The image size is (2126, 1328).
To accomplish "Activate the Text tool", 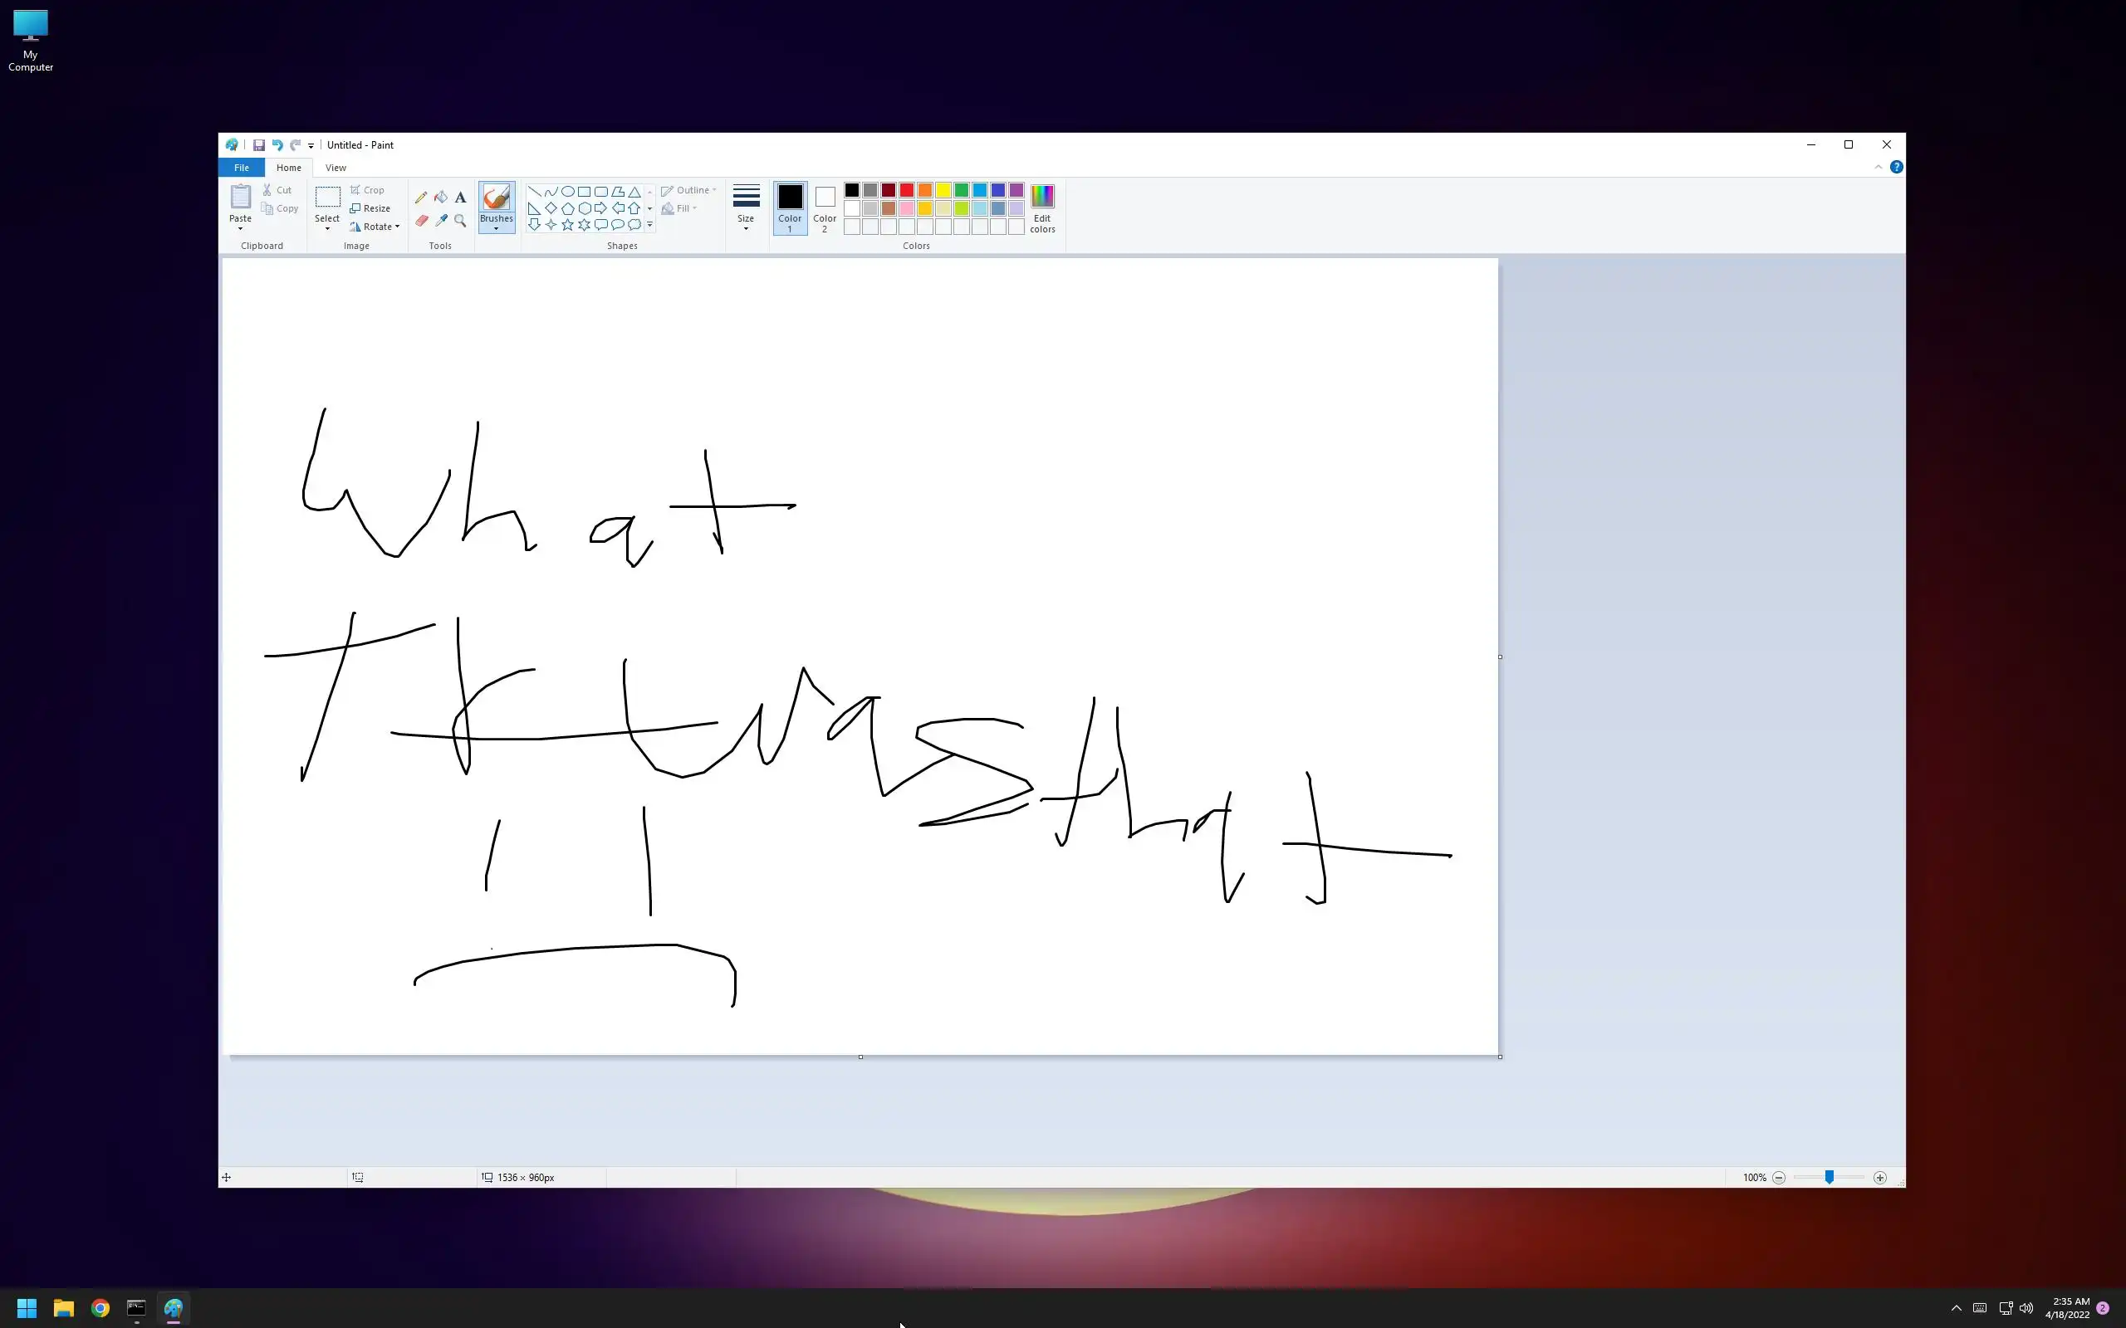I will pyautogui.click(x=460, y=198).
